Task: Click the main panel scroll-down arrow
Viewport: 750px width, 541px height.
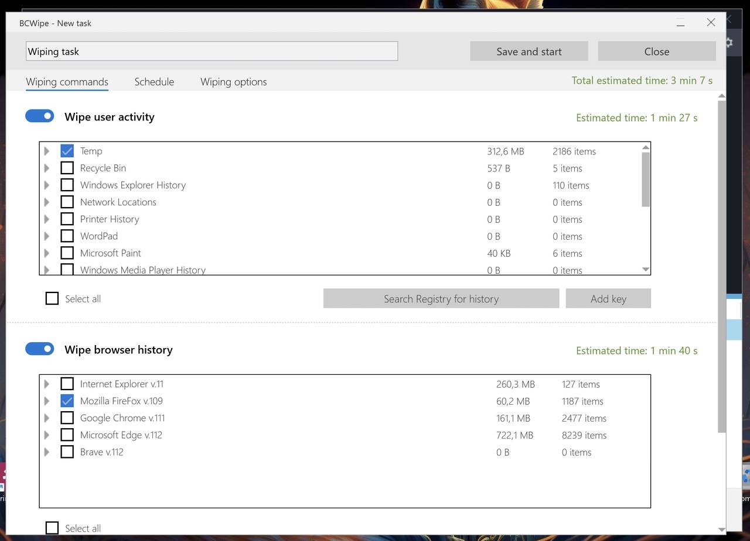Action: tap(722, 529)
